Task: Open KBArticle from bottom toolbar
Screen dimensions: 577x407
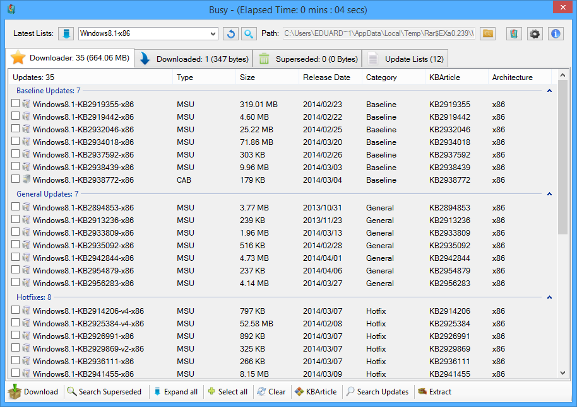Action: [x=316, y=392]
